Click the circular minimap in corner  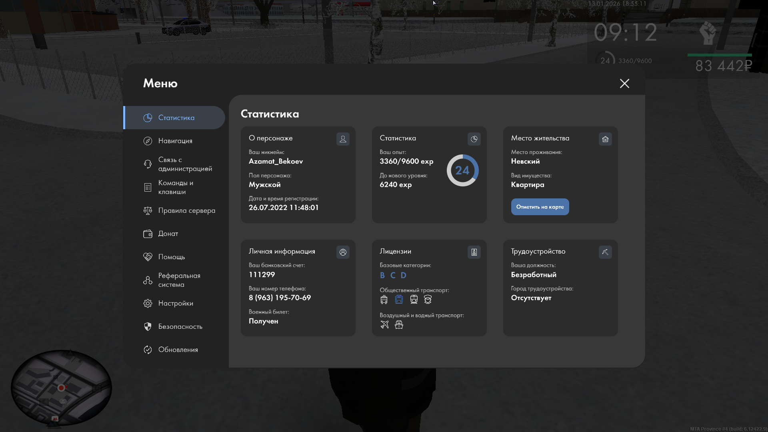click(61, 388)
